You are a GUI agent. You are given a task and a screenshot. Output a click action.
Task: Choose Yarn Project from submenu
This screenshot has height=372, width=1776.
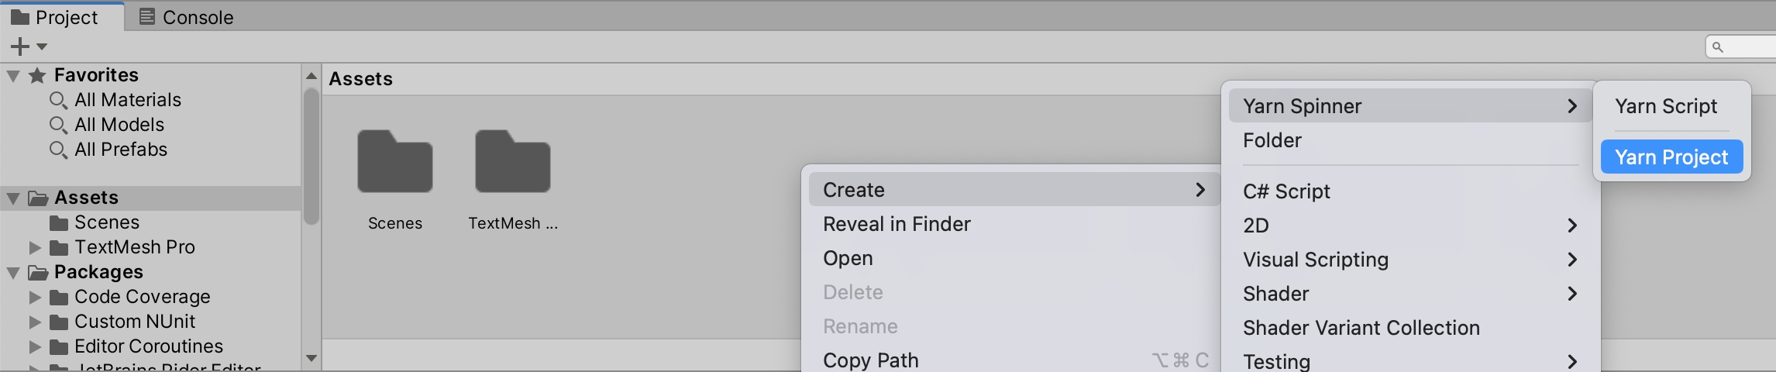[1671, 157]
